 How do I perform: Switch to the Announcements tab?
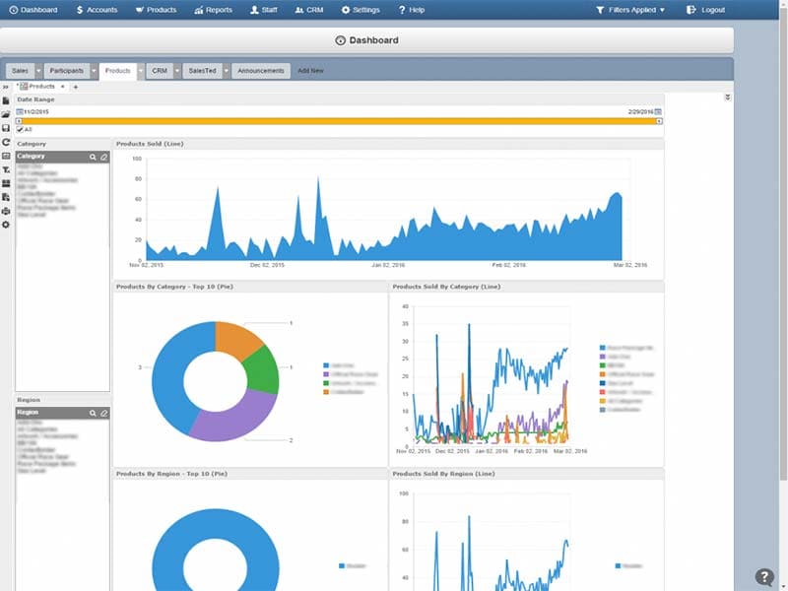262,71
